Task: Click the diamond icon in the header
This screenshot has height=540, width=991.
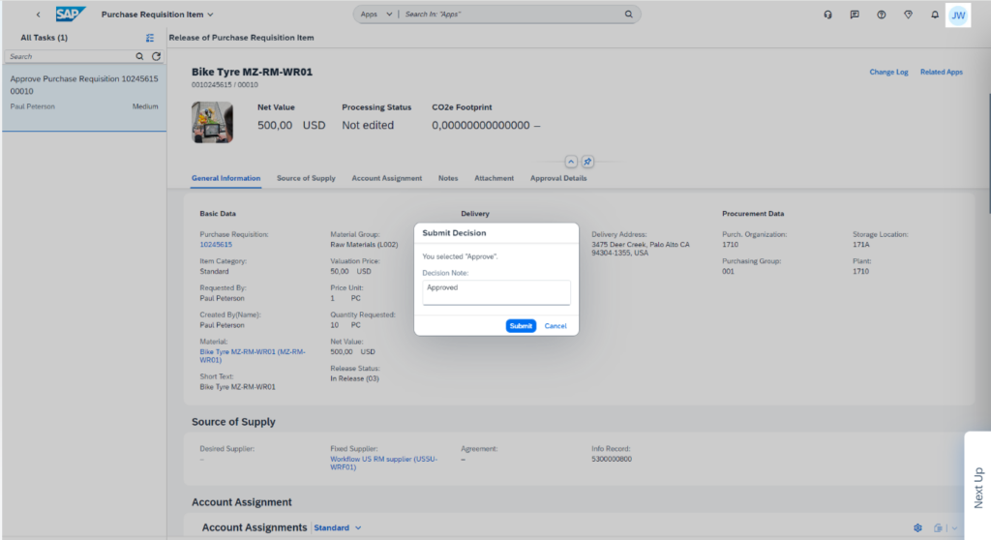Action: coord(908,15)
